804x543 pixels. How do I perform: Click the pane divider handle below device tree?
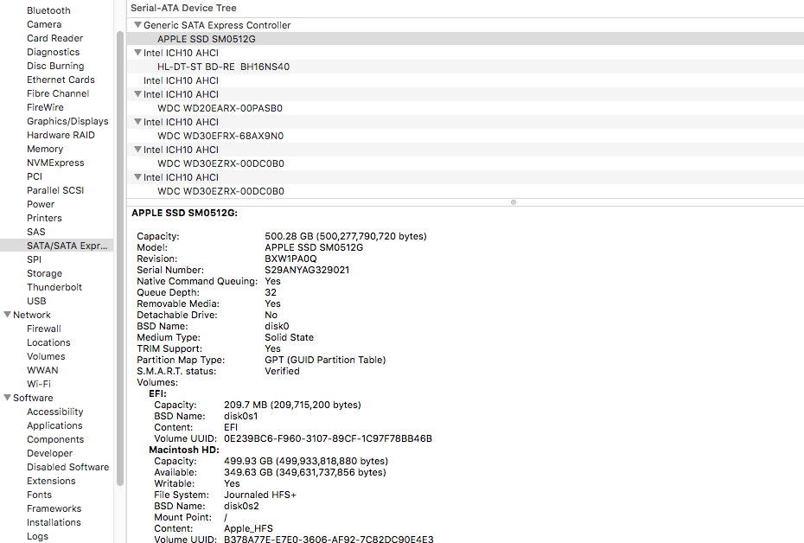(x=514, y=202)
